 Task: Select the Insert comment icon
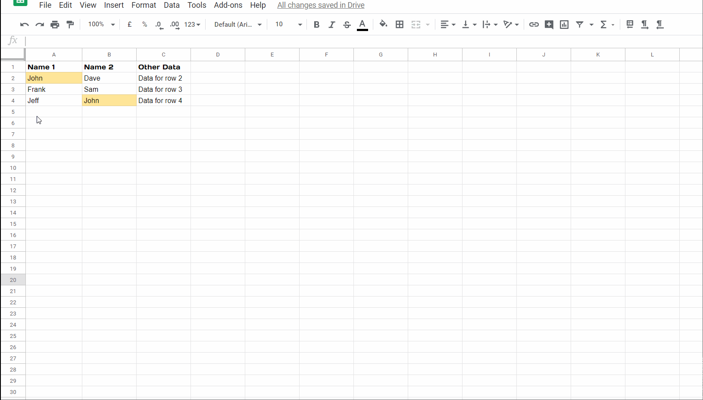[549, 25]
